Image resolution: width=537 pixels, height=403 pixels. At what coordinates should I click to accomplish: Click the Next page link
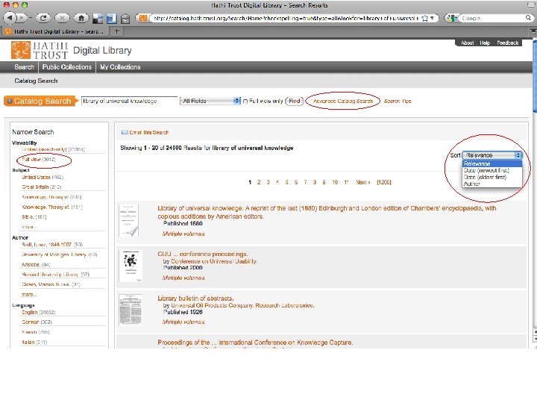click(362, 182)
